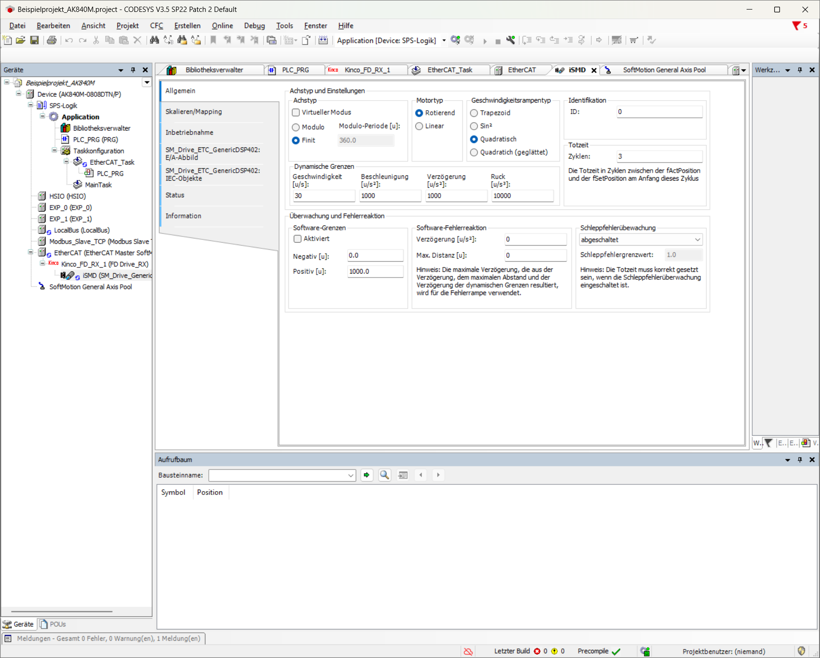This screenshot has height=658, width=820.
Task: Click the Start (play) toolbar icon
Action: [485, 41]
